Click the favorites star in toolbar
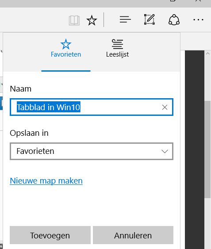The height and width of the screenshot is (249, 211). [92, 20]
